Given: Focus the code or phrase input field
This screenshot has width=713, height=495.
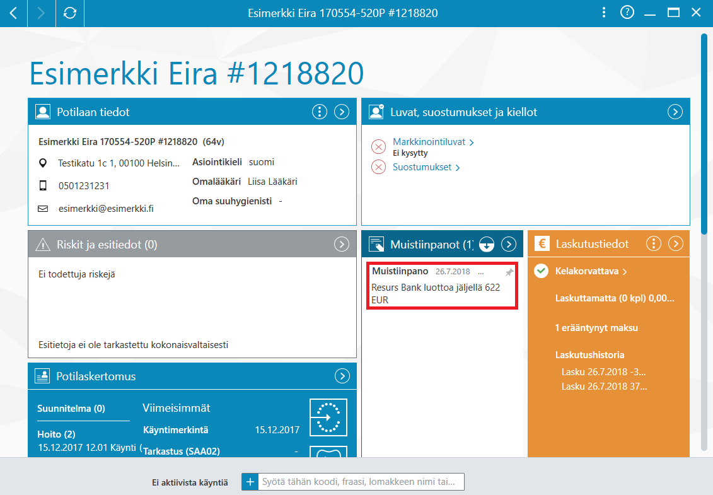Looking at the screenshot, I should (361, 482).
